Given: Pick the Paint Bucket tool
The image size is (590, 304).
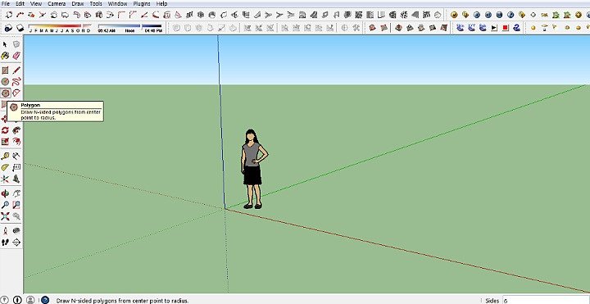Looking at the screenshot, I should tap(5, 56).
